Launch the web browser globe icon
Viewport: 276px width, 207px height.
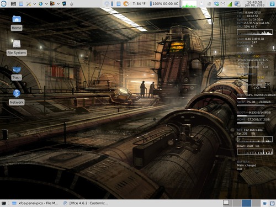click(x=40, y=4)
